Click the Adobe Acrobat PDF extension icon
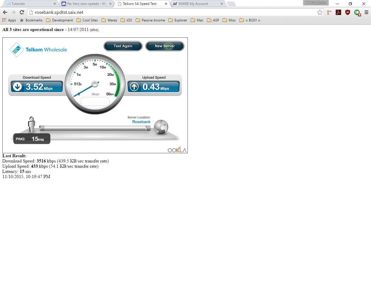Screen dimensions: 371x285 pyautogui.click(x=338, y=12)
